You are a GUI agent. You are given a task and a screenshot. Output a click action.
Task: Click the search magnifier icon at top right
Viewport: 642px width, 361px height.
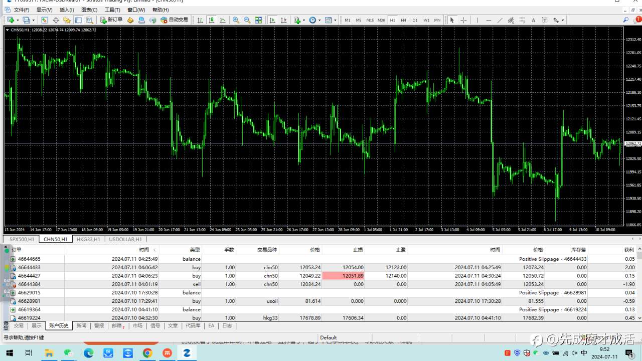click(x=626, y=20)
